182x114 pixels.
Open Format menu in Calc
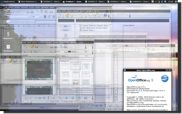click(x=24, y=7)
